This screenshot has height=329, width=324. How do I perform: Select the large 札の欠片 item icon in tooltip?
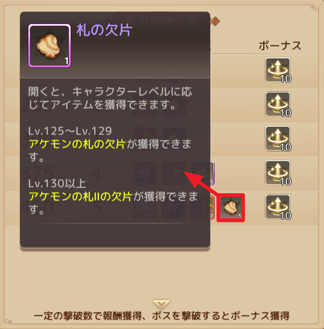click(50, 45)
